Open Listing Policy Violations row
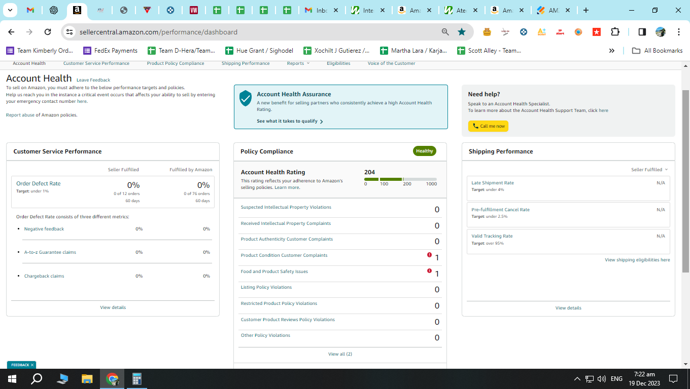Viewport: 690px width, 389px height. [340, 289]
